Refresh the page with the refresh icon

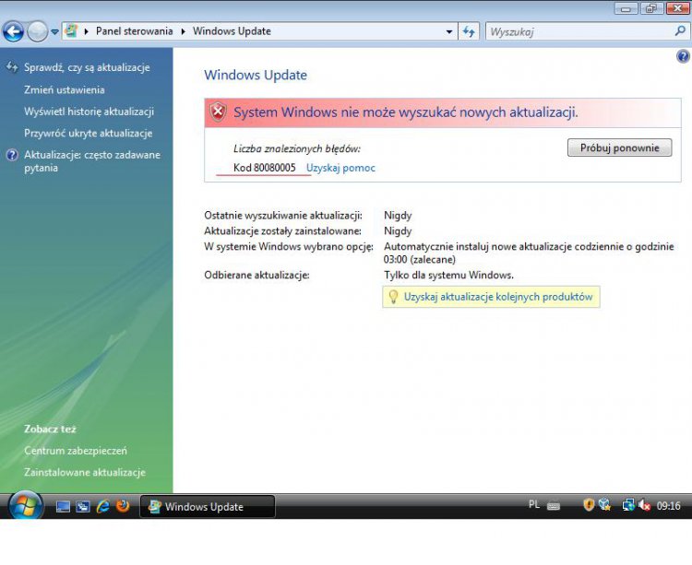469,31
